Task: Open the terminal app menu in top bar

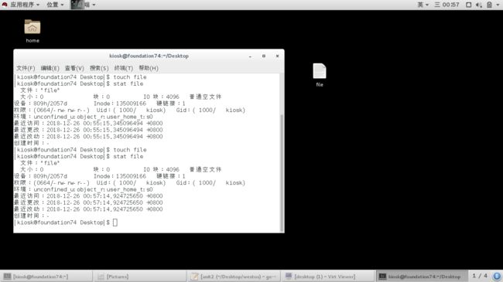Action: coord(83,5)
